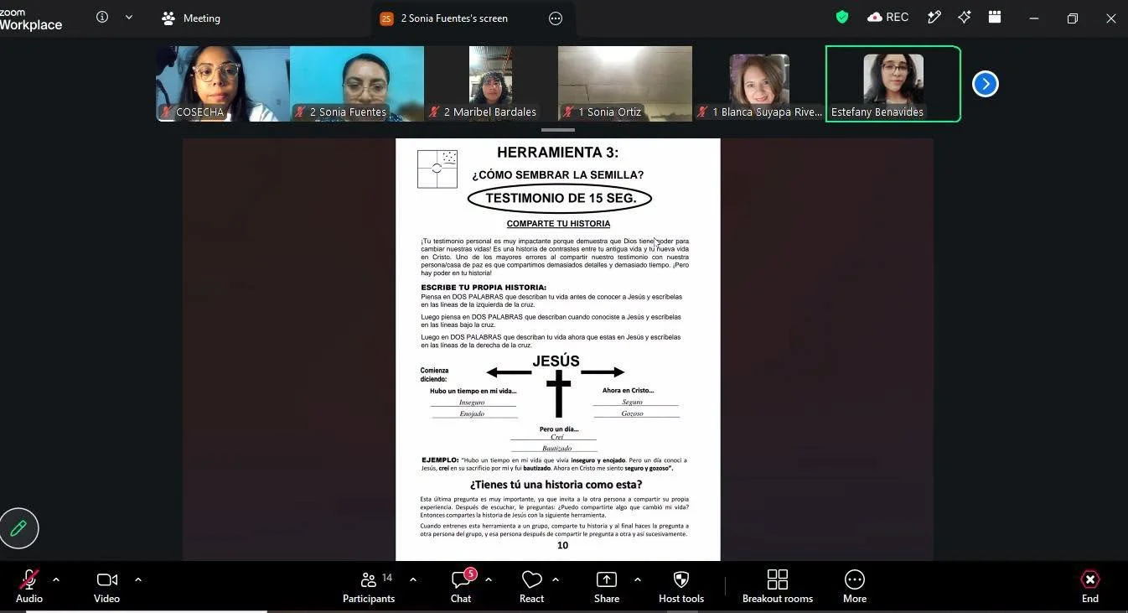
Task: Click the 'HERRAMIENTA 3:' heading in shared document
Action: coord(558,153)
